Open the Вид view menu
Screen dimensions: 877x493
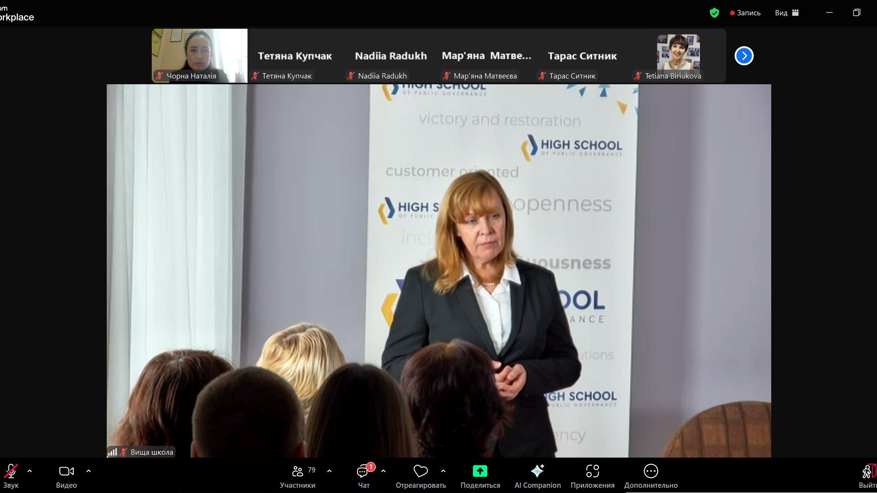coord(787,13)
